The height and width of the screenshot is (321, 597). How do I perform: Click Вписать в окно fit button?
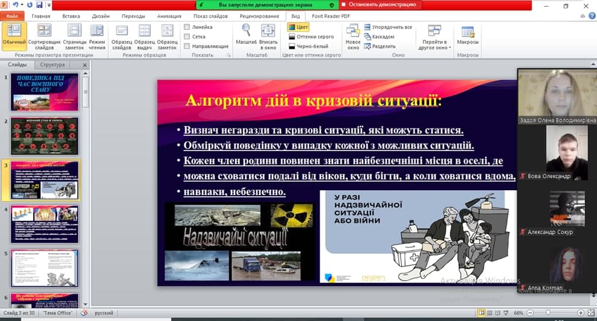click(x=268, y=36)
